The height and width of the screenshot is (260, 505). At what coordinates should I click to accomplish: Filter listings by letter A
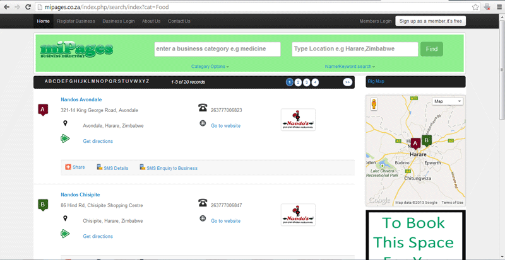46,81
